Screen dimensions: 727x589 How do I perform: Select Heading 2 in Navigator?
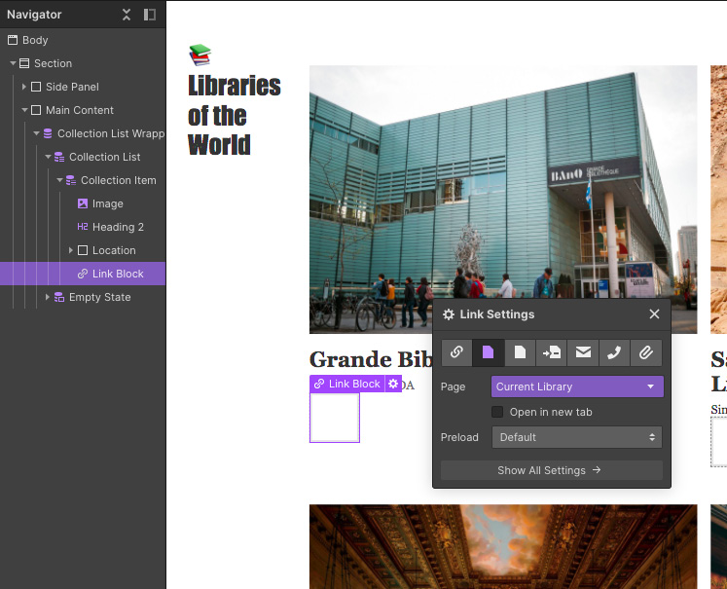coord(117,227)
